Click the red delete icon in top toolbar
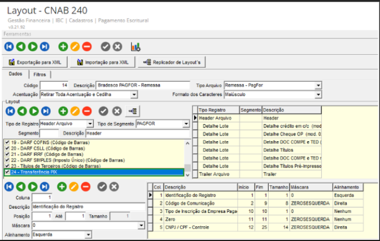This screenshot has width=380, height=241. (86, 46)
